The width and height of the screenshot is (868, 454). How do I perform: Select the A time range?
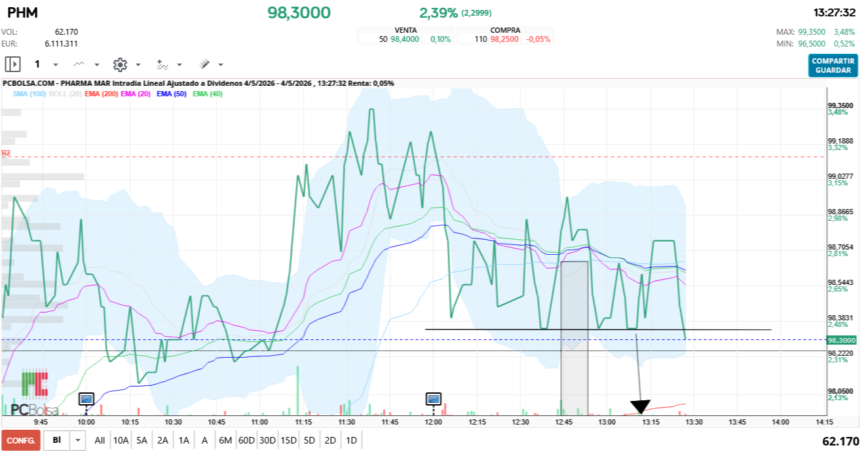204,440
